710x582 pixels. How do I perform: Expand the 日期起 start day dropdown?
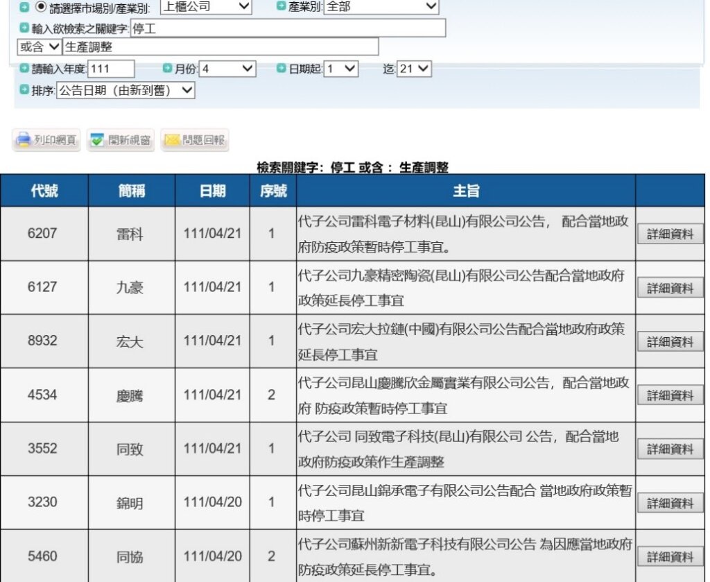point(341,69)
